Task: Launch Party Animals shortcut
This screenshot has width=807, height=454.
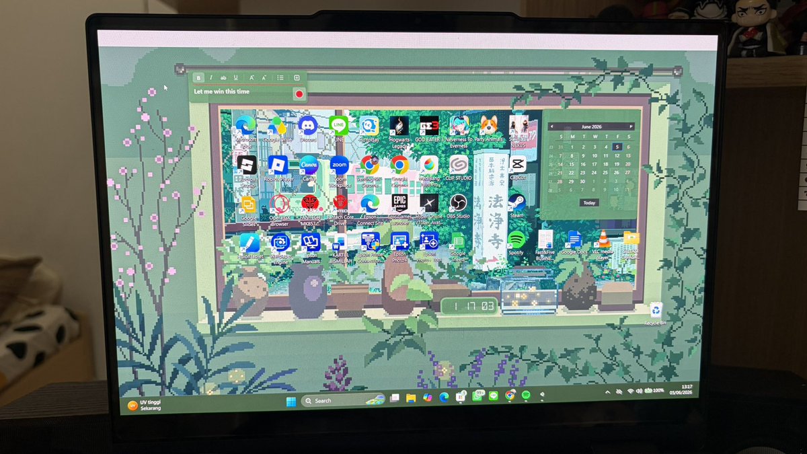Action: pos(489,129)
